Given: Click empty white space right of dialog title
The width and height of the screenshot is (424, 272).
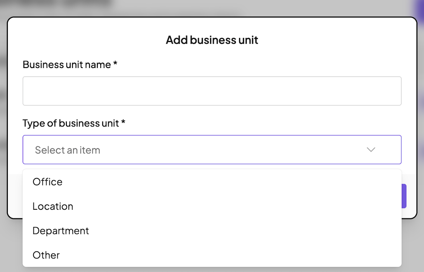Looking at the screenshot, I should click(338, 40).
